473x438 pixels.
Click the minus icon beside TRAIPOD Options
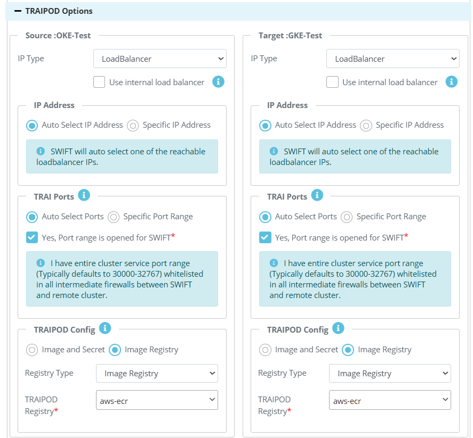pyautogui.click(x=18, y=11)
